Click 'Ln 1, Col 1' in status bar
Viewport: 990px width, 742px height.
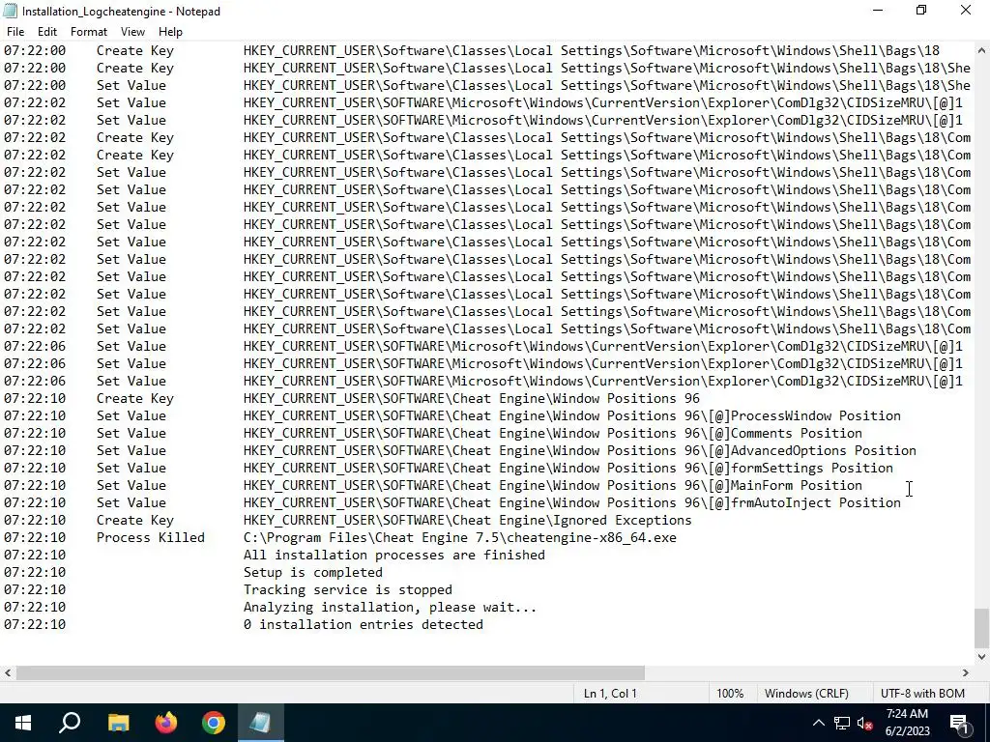[610, 694]
